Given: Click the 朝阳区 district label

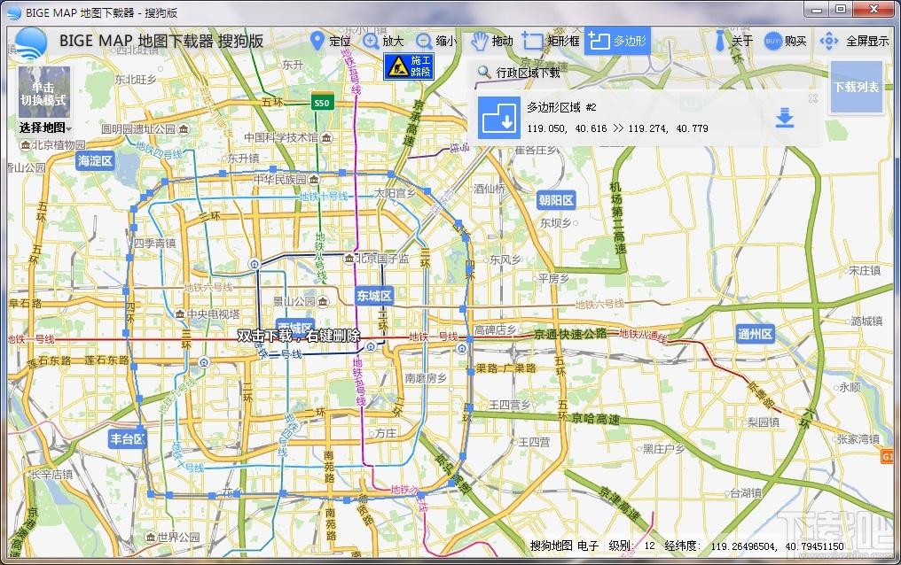Looking at the screenshot, I should pyautogui.click(x=556, y=200).
